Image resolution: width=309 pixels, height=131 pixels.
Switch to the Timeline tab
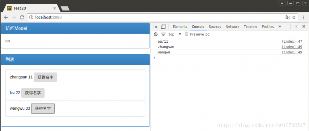click(x=251, y=27)
